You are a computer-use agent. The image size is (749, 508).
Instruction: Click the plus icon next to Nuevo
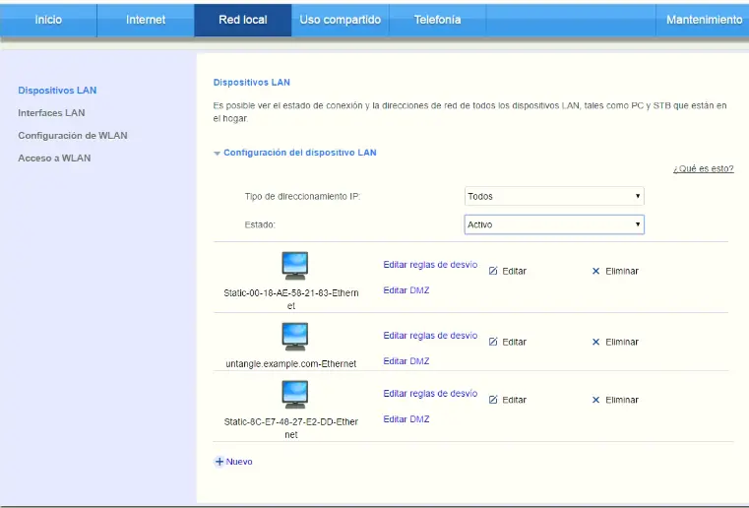tap(219, 461)
